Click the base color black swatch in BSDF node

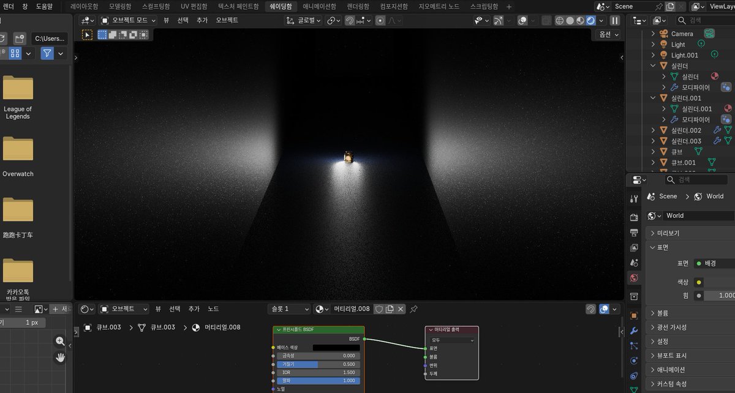pyautogui.click(x=336, y=348)
